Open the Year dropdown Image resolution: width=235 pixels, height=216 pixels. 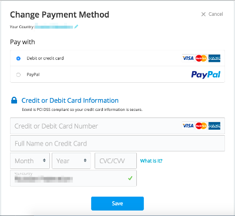(71, 161)
